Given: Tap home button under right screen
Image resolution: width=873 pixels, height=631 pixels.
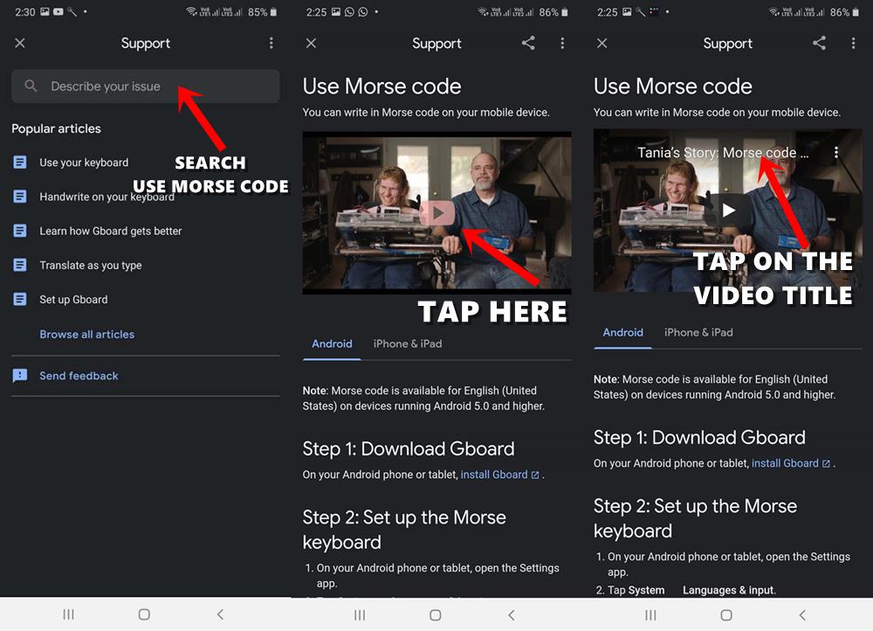Looking at the screenshot, I should 726,615.
